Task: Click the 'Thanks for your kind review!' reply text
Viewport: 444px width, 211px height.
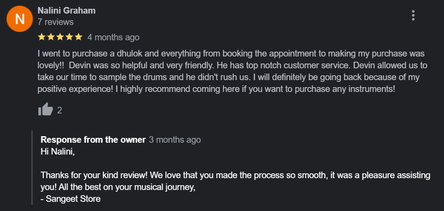Action: pyautogui.click(x=95, y=176)
